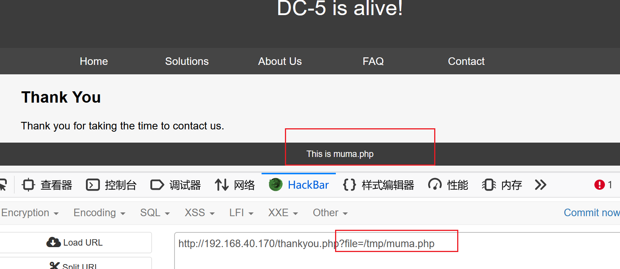Expand the Encryption dropdown
Image resolution: width=620 pixels, height=269 pixels.
(x=30, y=213)
